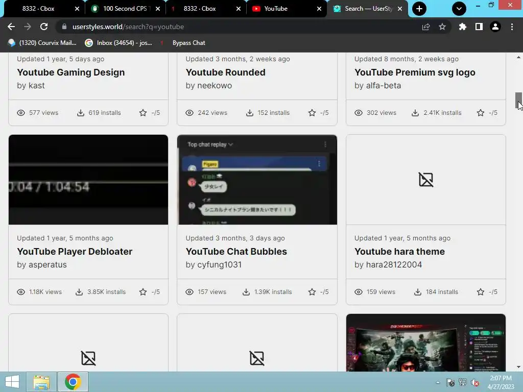Click the gaming screenshot thumbnail in bottom row
This screenshot has height=392, width=523.
tap(426, 342)
